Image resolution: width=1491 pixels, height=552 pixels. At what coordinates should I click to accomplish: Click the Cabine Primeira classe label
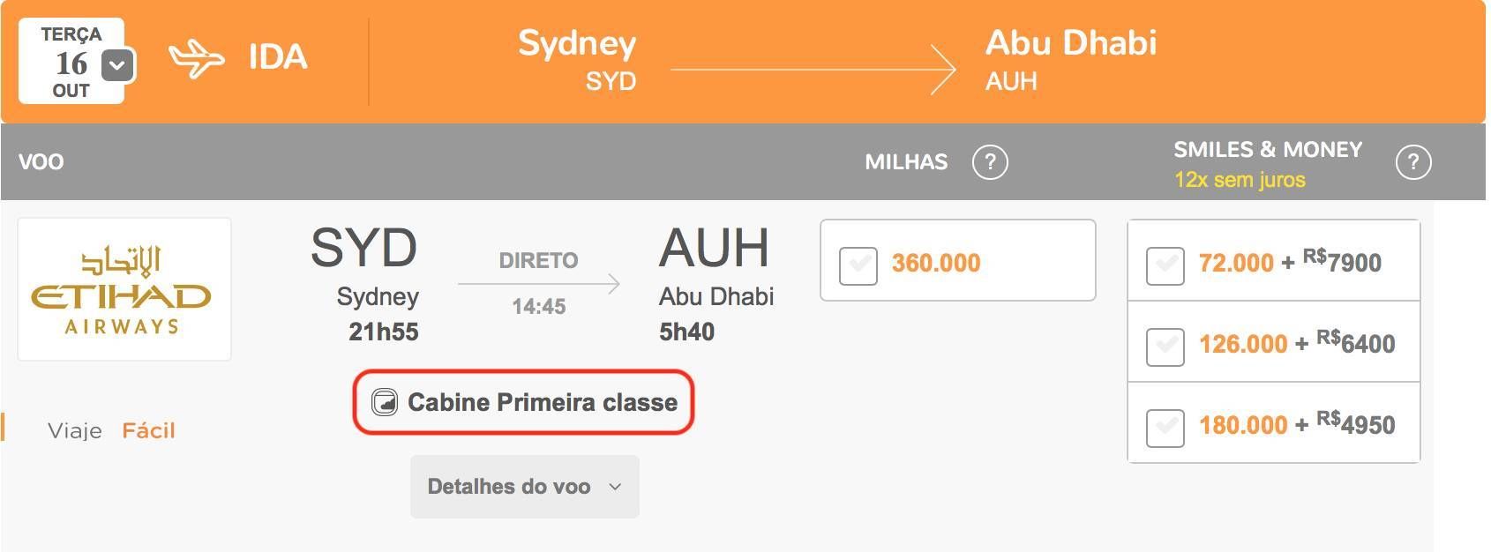[543, 402]
